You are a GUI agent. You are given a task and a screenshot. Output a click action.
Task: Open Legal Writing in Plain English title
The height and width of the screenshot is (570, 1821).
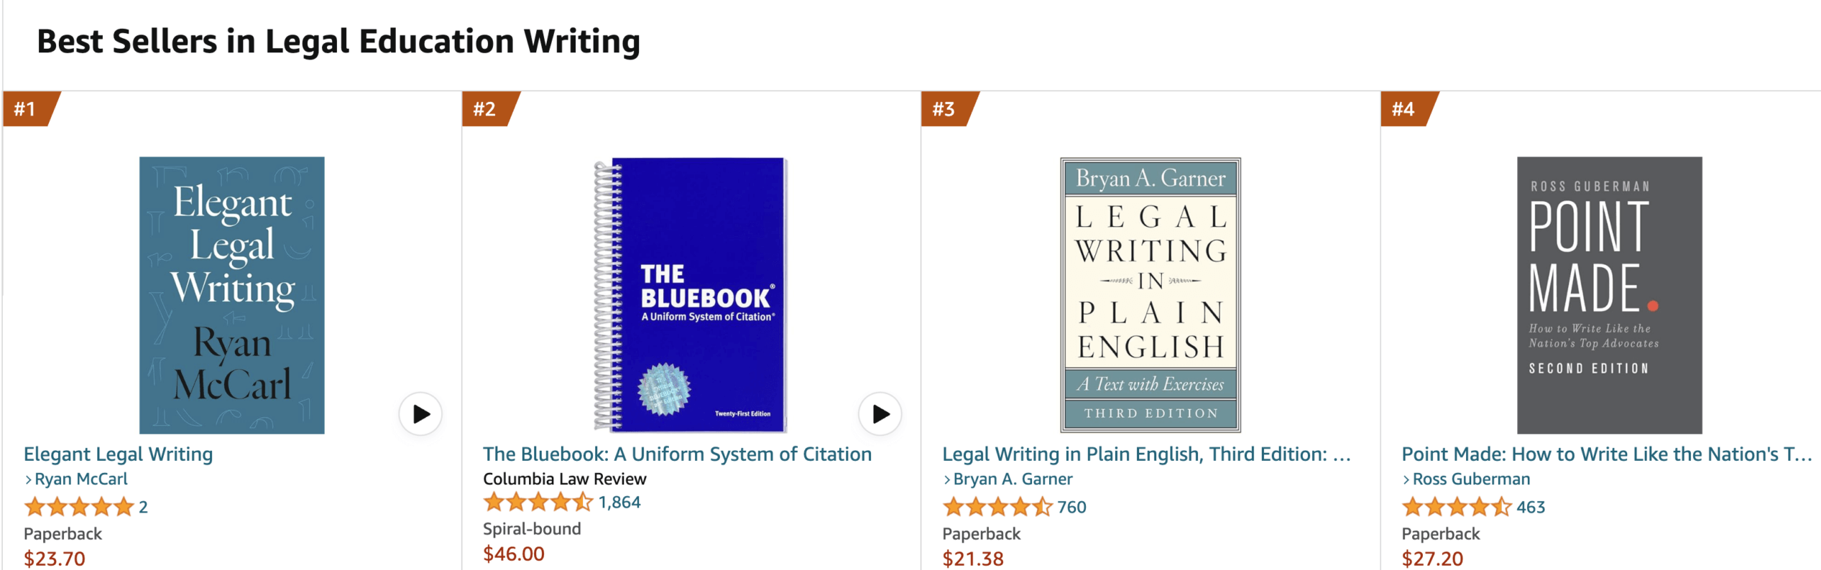[x=1146, y=454]
